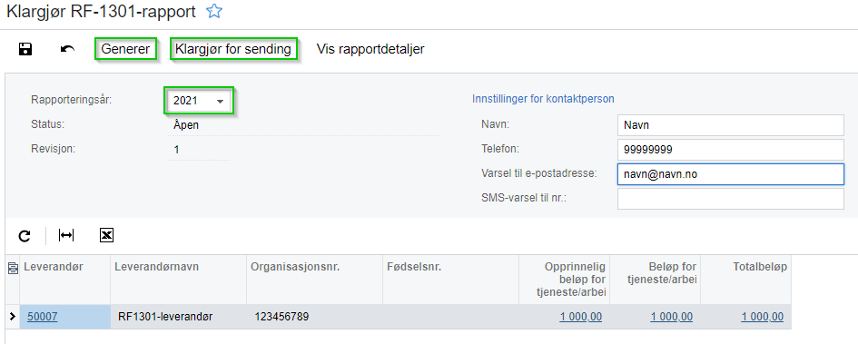Open Opprinnelig beløp for tjeneste/arbeid link 1 000,00
This screenshot has height=344, width=858.
point(580,316)
